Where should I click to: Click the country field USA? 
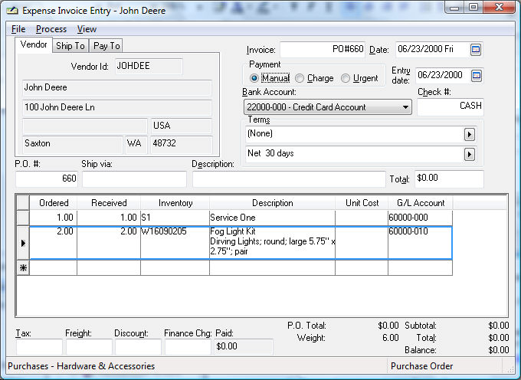(x=182, y=126)
